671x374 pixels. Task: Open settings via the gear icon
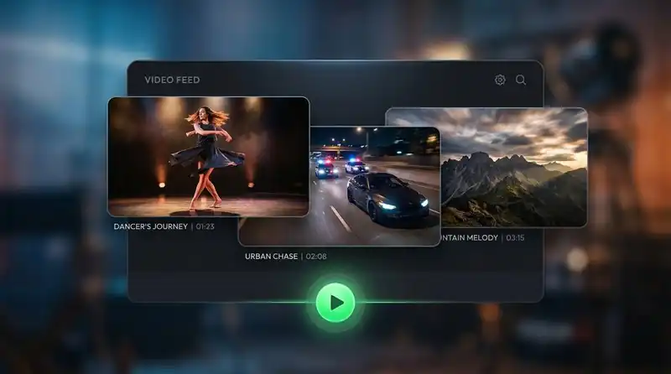(500, 80)
